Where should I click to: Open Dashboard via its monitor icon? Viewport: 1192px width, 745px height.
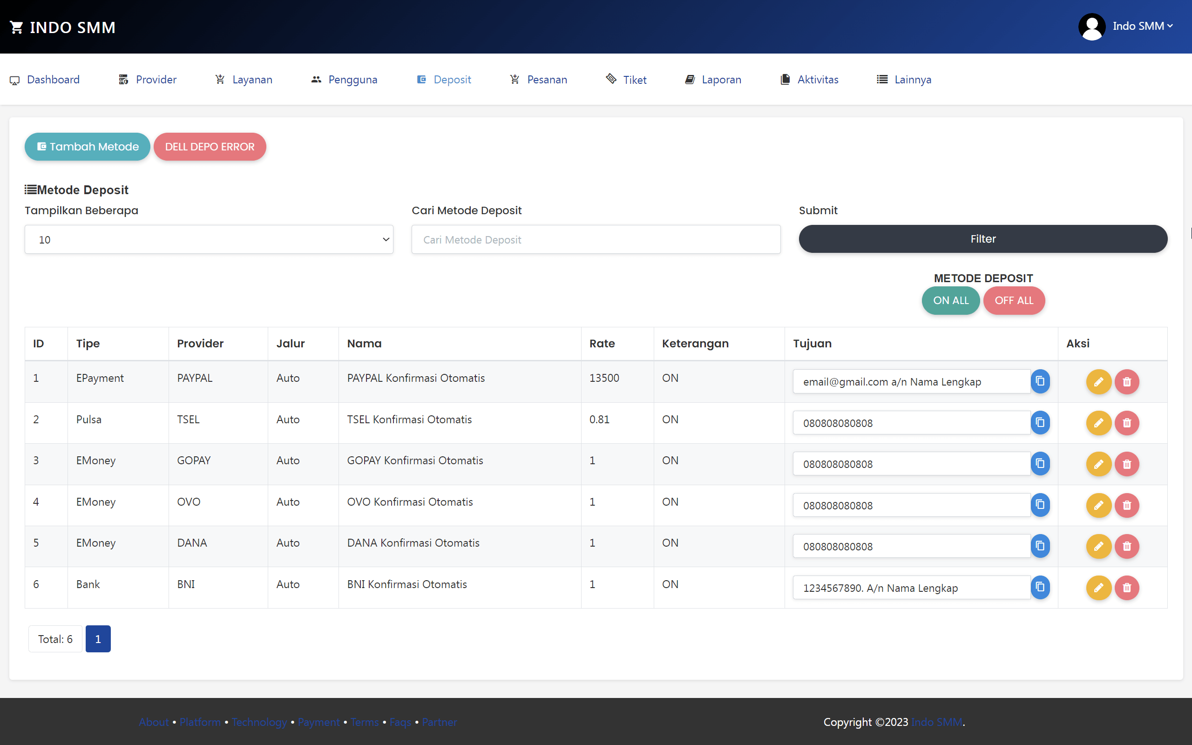point(14,79)
